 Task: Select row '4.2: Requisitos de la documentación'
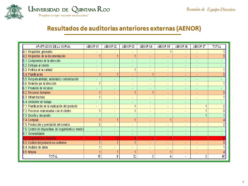124,56
